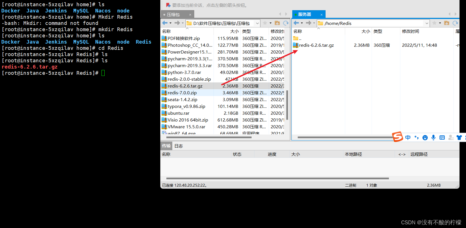Select Photoshop_CC_14.0 archive in local list
The image size is (466, 228).
click(190, 45)
